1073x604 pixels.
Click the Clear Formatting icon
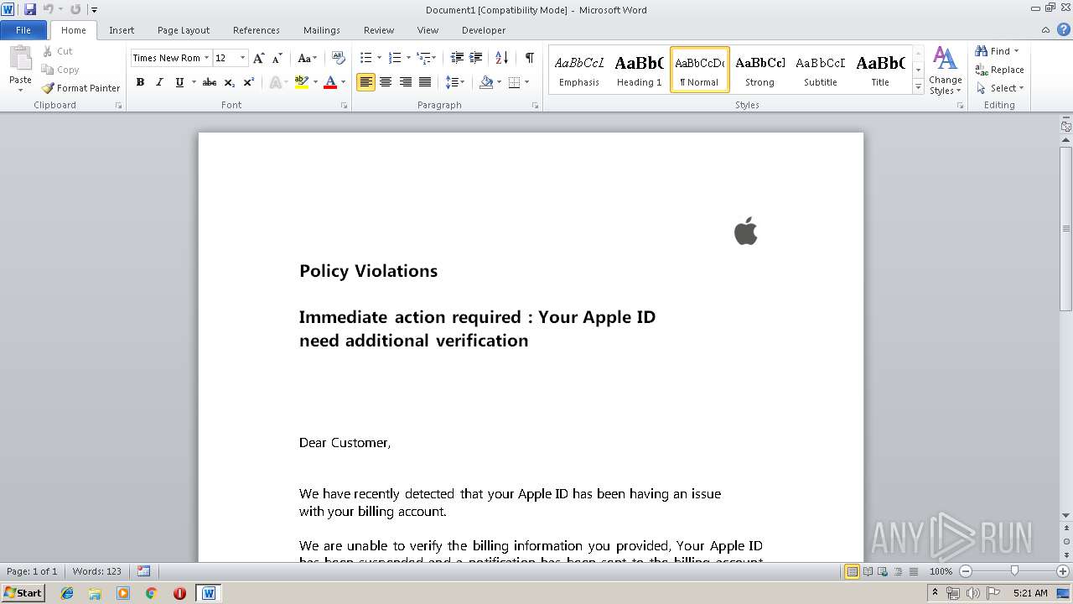point(339,58)
